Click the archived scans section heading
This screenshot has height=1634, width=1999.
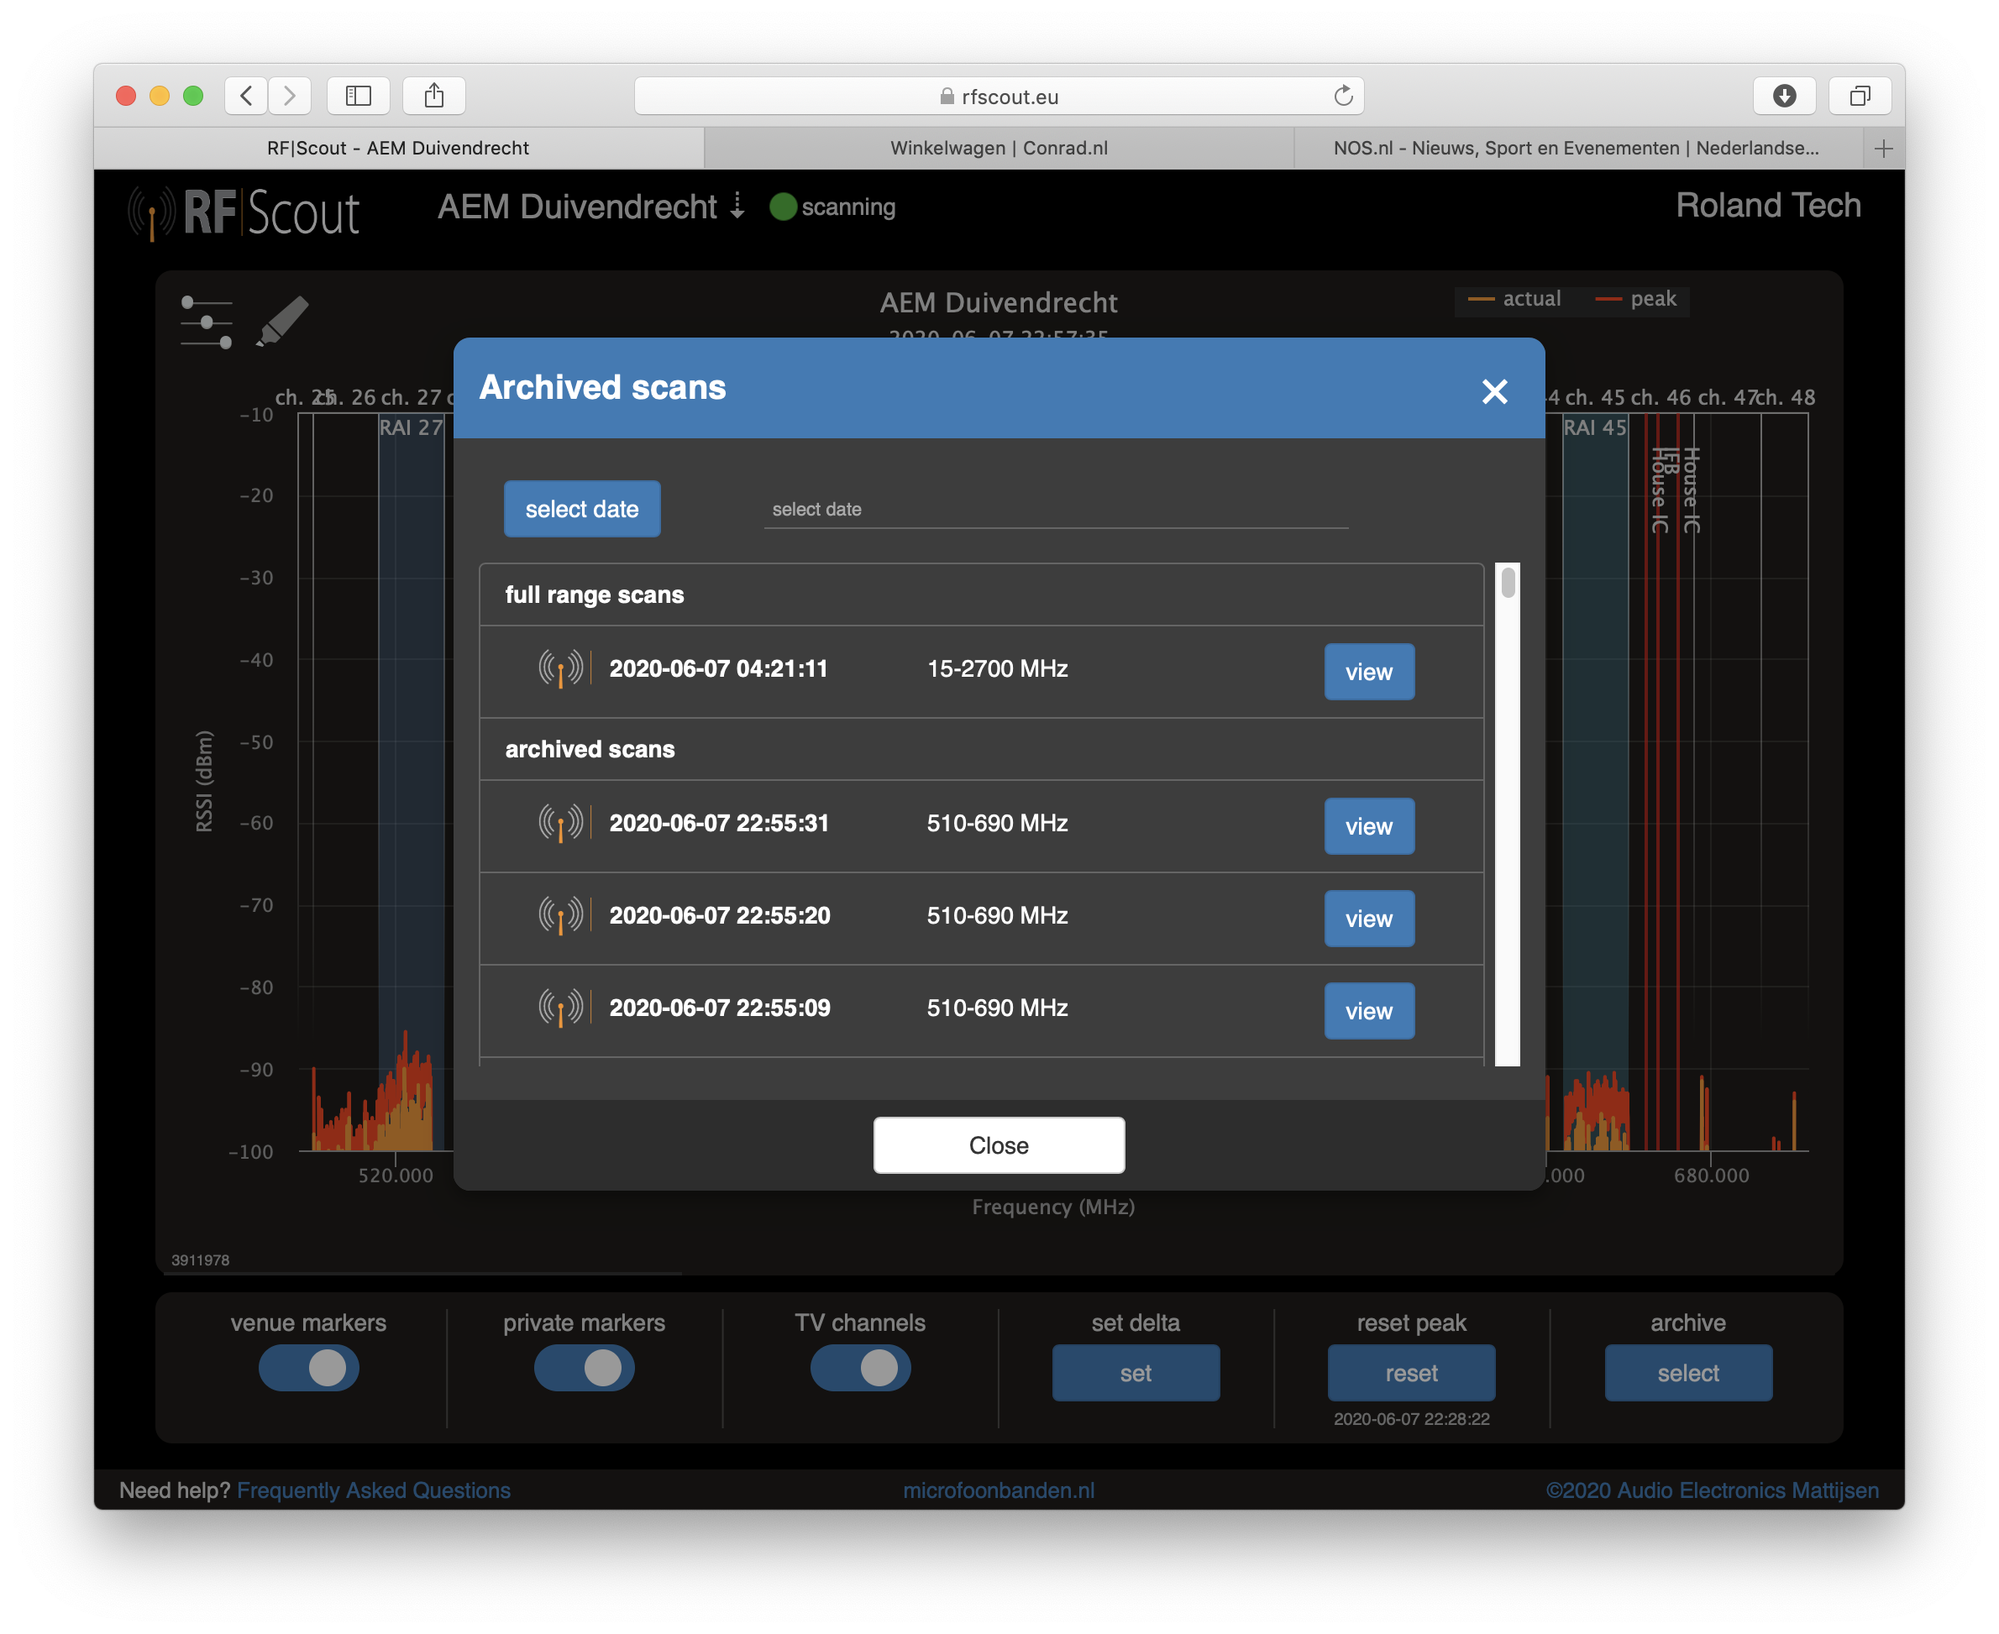point(590,749)
